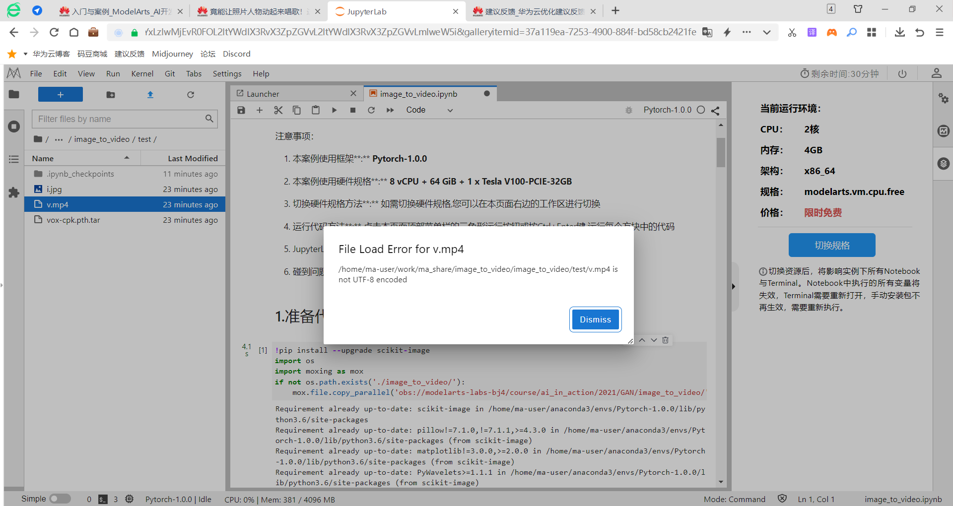Open the 建议反馈 browser tab
The width and height of the screenshot is (953, 506).
click(x=534, y=11)
